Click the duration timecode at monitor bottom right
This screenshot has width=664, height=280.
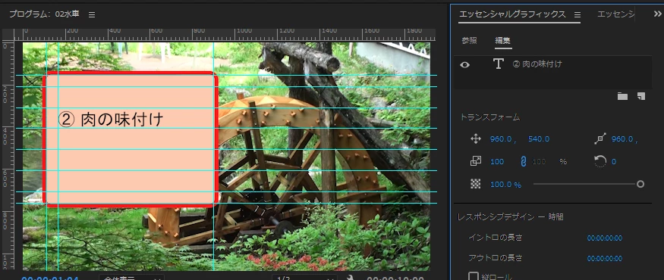pyautogui.click(x=395, y=278)
